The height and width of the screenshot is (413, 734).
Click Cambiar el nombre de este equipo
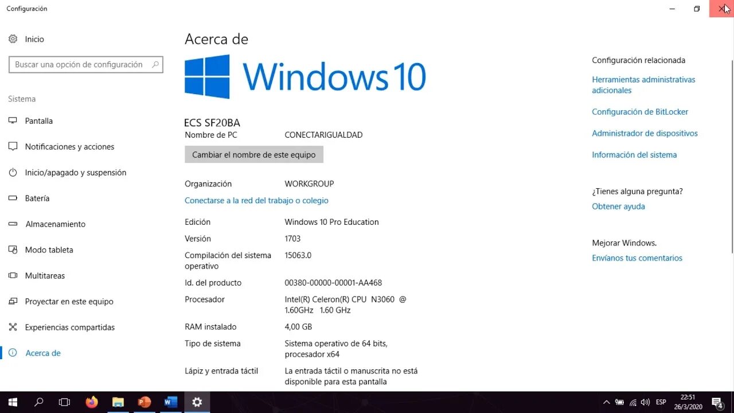(x=254, y=155)
